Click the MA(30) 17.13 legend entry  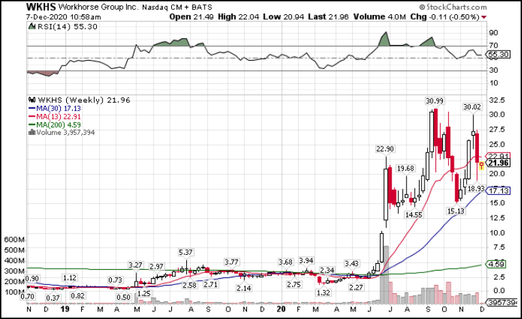(55, 108)
